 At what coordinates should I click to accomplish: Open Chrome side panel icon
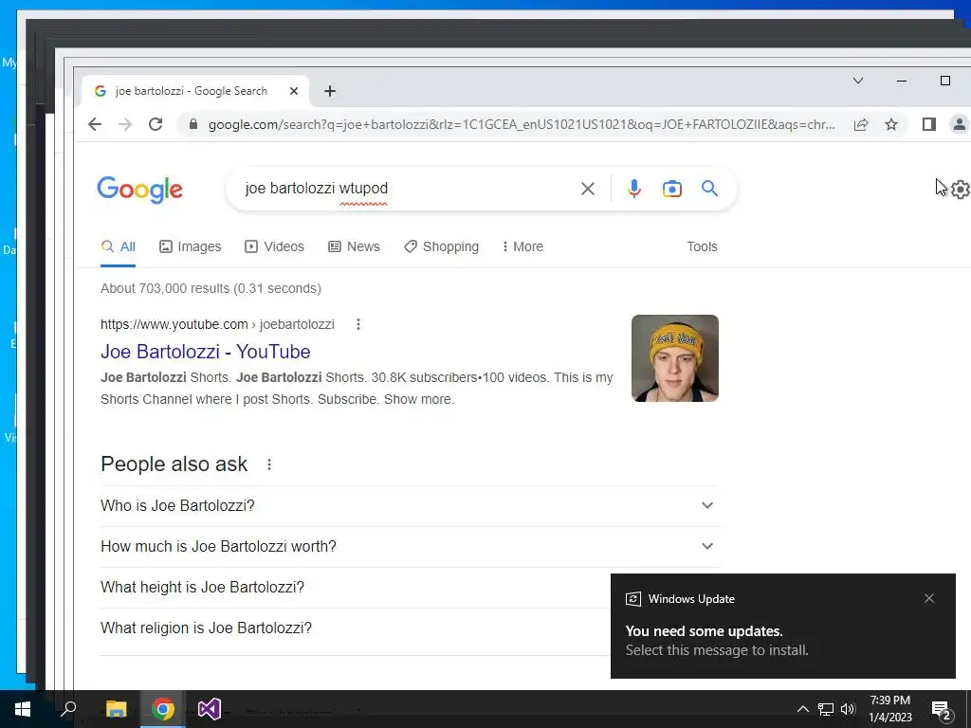pyautogui.click(x=928, y=124)
